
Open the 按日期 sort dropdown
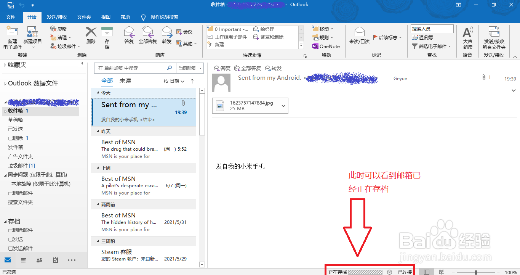point(174,81)
